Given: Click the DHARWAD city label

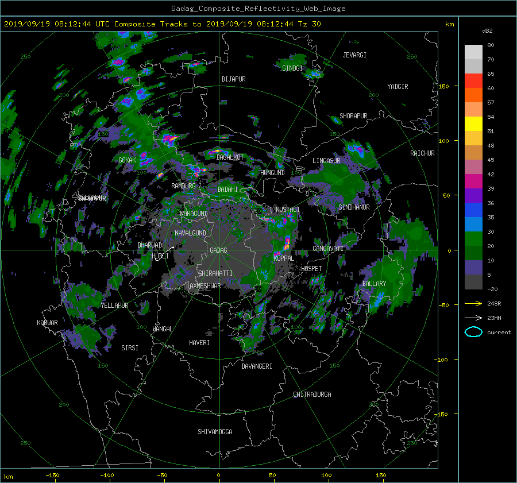Looking at the screenshot, I should pyautogui.click(x=150, y=245).
